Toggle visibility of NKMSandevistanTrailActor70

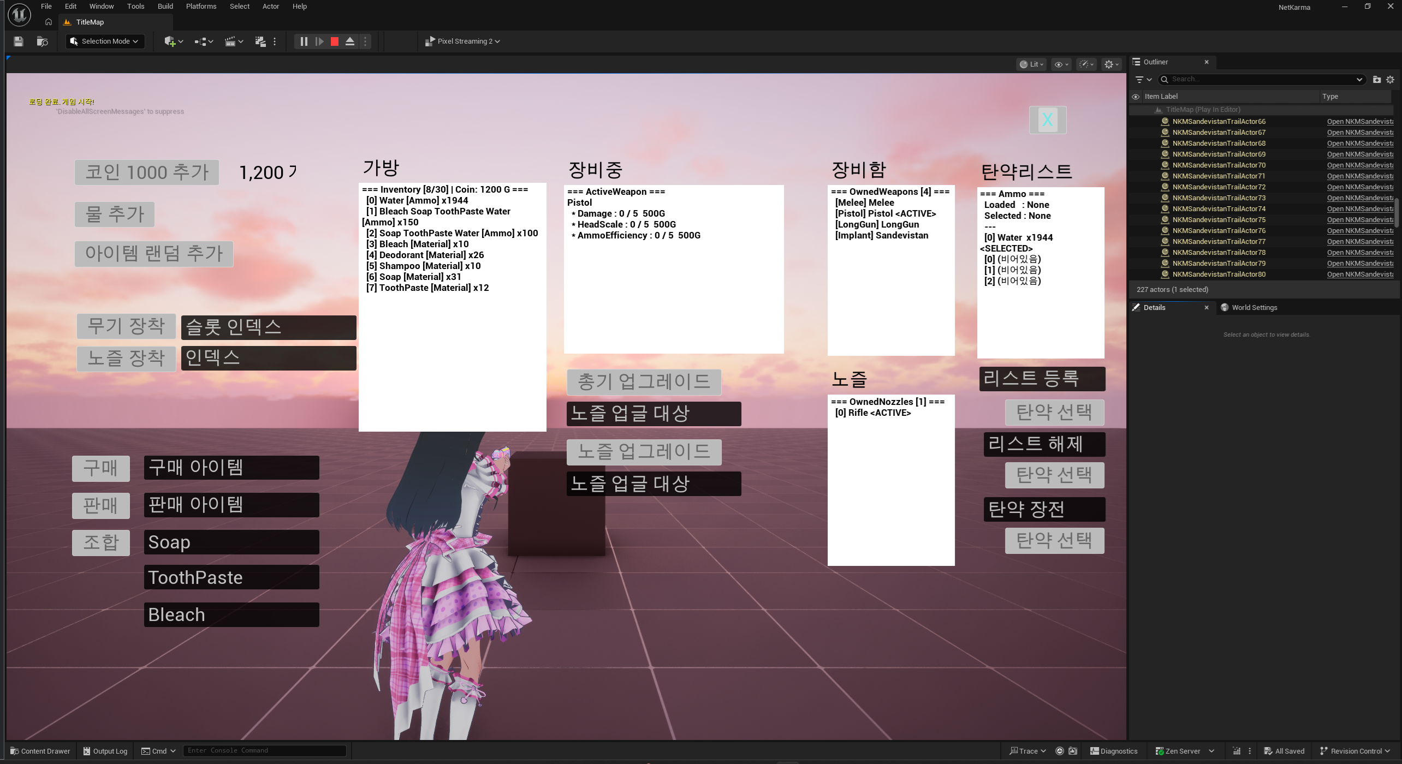[x=1136, y=165]
